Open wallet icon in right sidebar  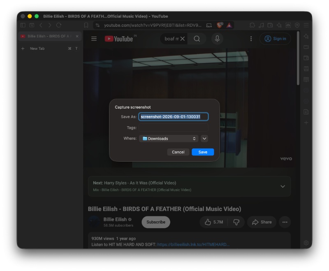[x=306, y=58]
